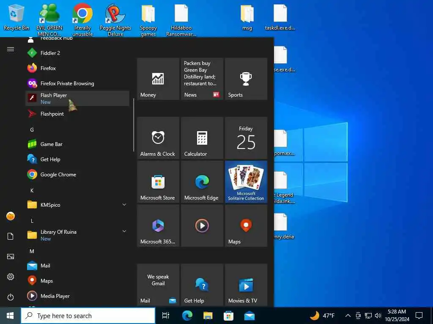Select the Spoopy games folder

point(148,20)
